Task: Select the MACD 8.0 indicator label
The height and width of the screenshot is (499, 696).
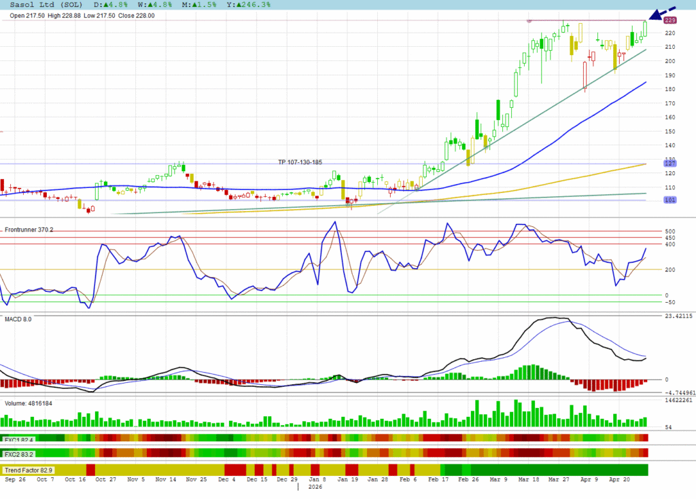Action: 18,318
